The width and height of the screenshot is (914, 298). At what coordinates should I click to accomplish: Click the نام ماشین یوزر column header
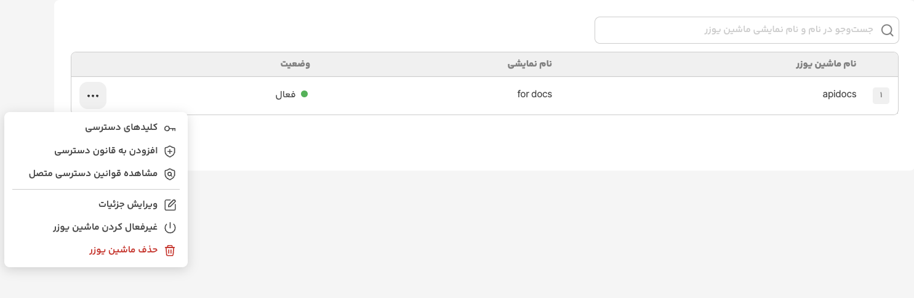[827, 64]
